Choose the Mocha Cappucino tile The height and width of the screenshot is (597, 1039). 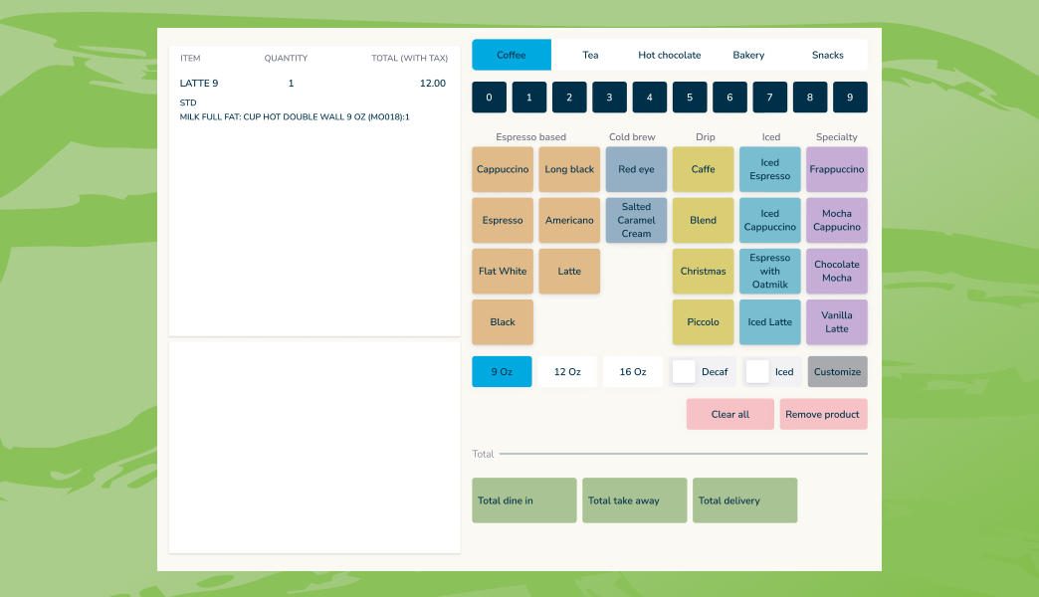coord(837,220)
